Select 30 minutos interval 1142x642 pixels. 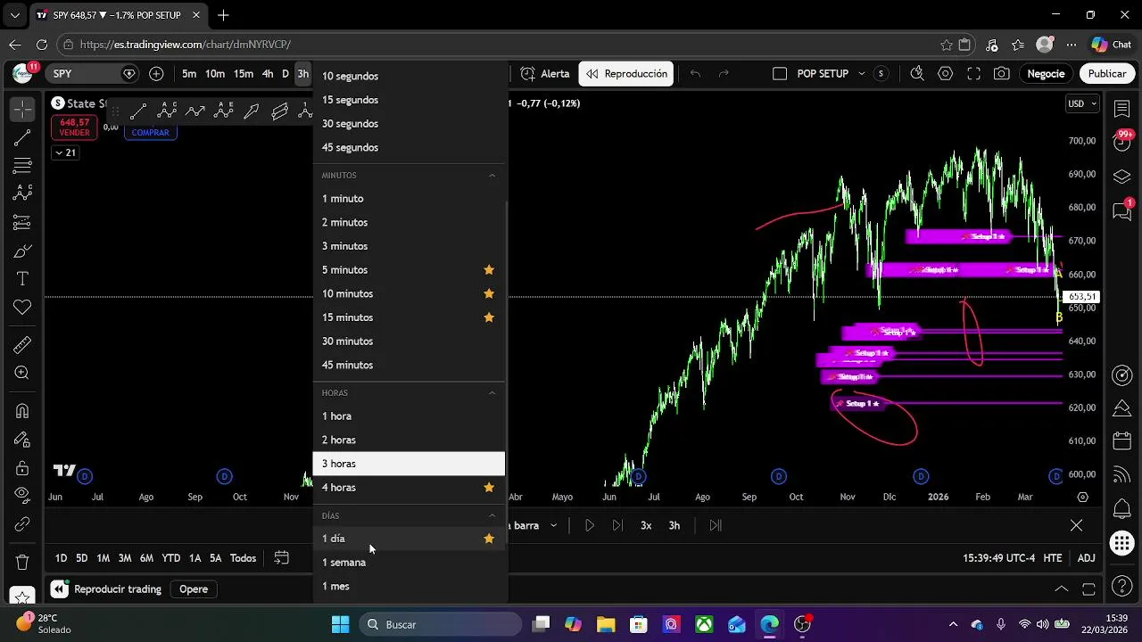pos(409,342)
